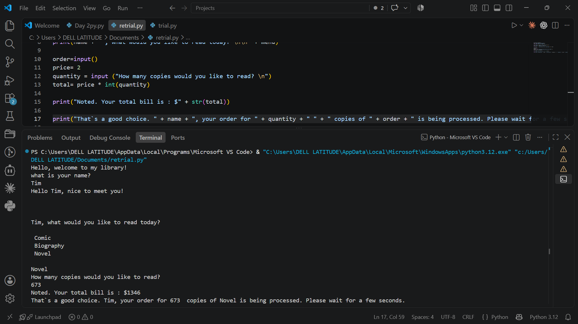Viewport: 578px width, 324px height.
Task: Click Ln 17, Col 59 cursor position
Action: [389, 317]
